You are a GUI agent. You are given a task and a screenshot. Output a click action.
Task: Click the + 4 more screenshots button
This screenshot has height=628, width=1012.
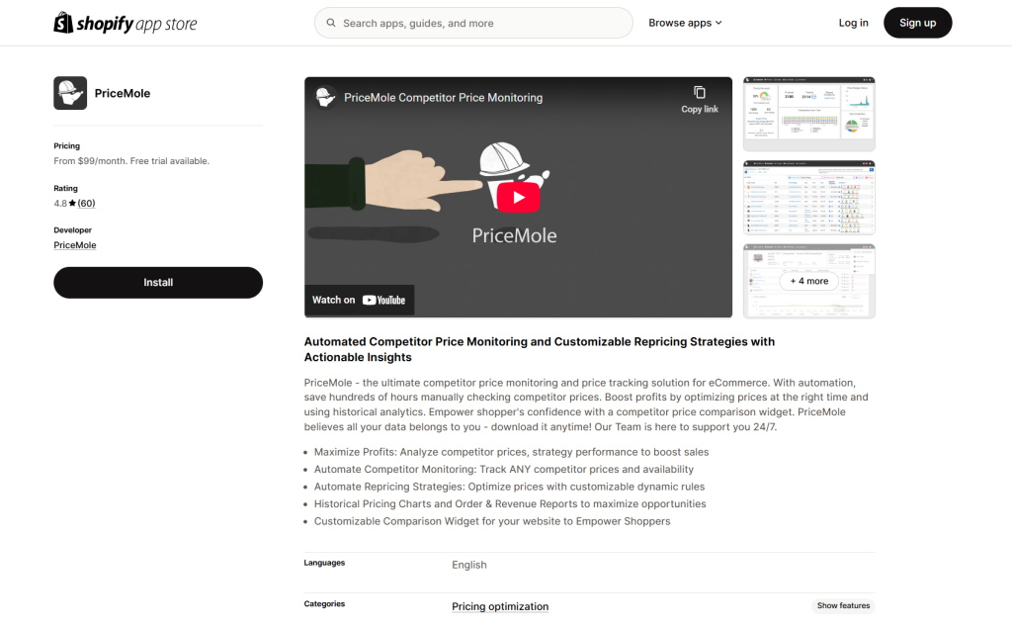(x=808, y=281)
